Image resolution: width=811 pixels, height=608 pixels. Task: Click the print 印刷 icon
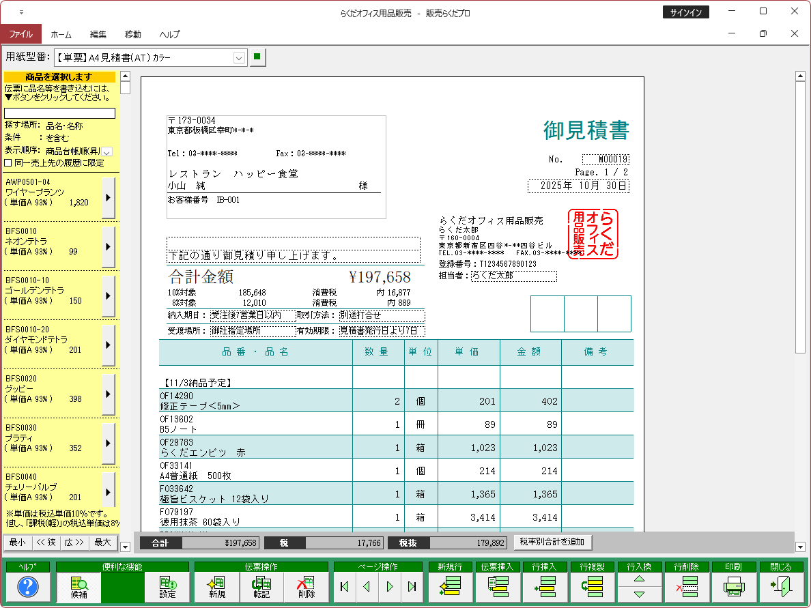[732, 587]
